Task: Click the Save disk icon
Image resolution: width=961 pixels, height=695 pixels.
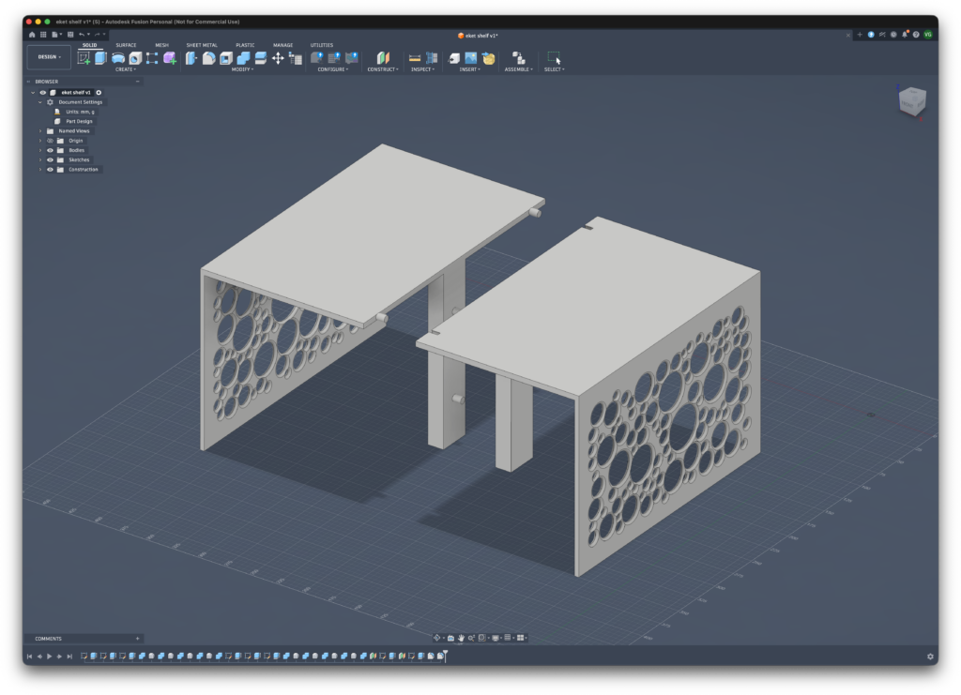Action: pos(70,35)
